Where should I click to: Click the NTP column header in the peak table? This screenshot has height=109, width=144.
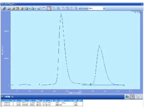pos(56,101)
